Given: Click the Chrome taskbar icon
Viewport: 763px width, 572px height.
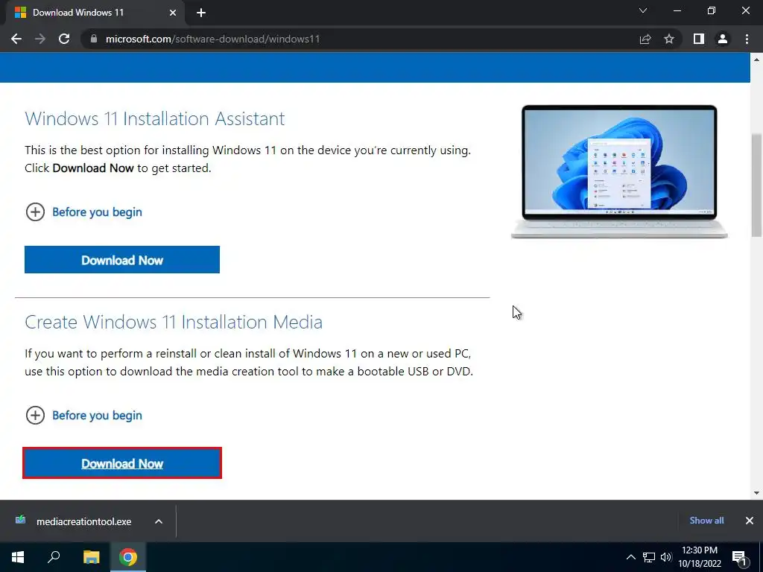Looking at the screenshot, I should [128, 557].
